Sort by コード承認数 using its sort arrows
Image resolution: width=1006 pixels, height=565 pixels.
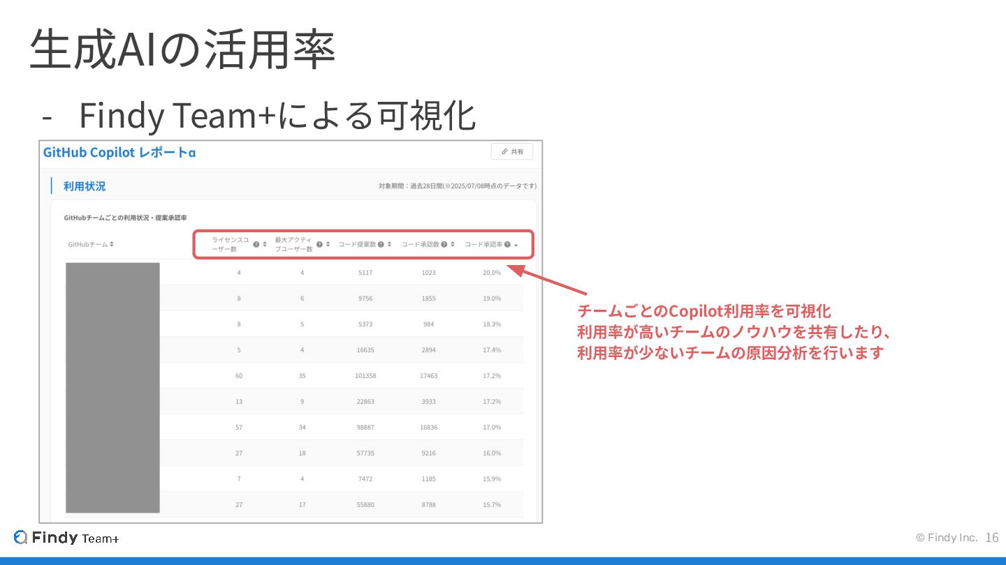pos(453,244)
